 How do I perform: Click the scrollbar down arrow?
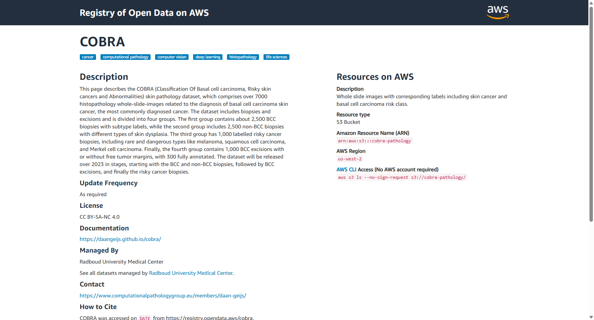pyautogui.click(x=591, y=317)
